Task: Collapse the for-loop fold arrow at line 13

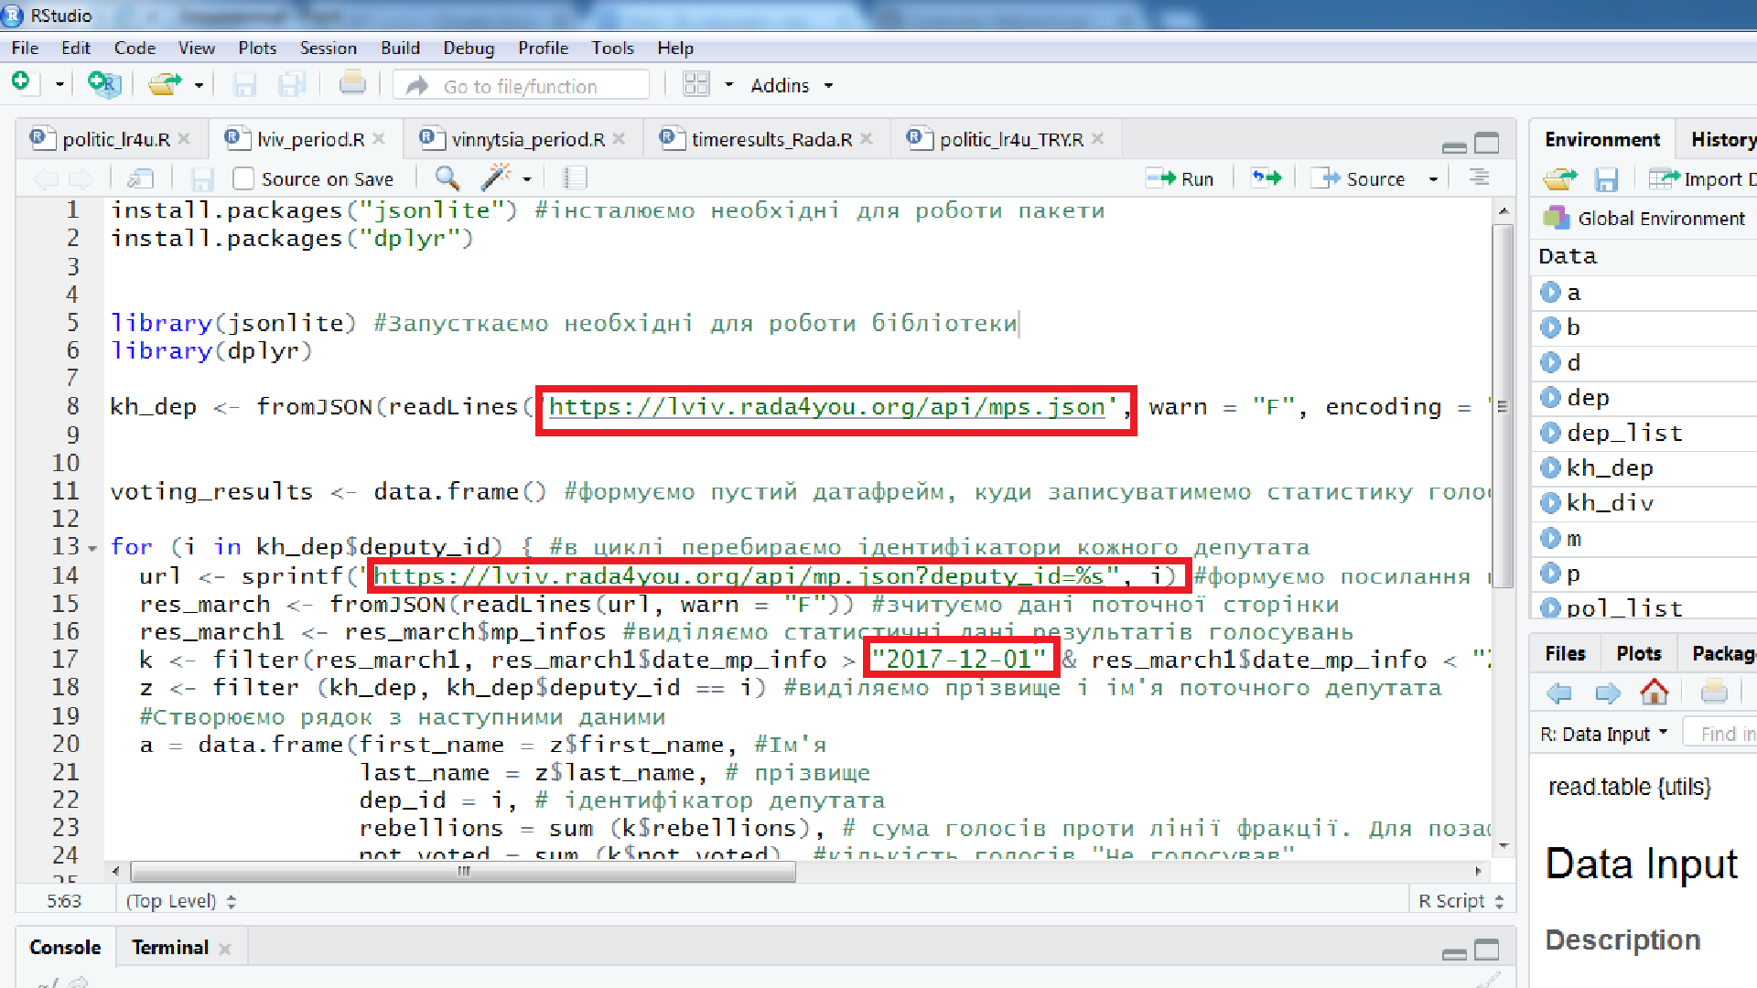Action: 92,549
